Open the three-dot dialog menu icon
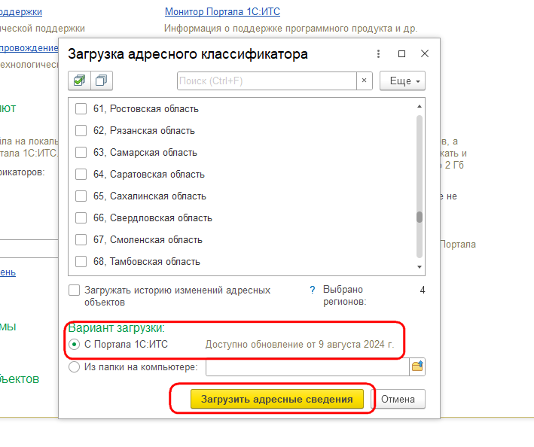The height and width of the screenshot is (447, 534). click(x=378, y=53)
